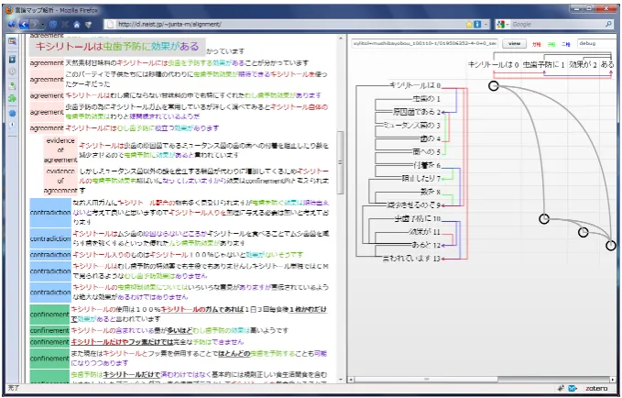This screenshot has height=398, width=622.
Task: Click 'contradiction' label beside 'キシリトール入りのものは' sentence
Action: click(x=50, y=255)
